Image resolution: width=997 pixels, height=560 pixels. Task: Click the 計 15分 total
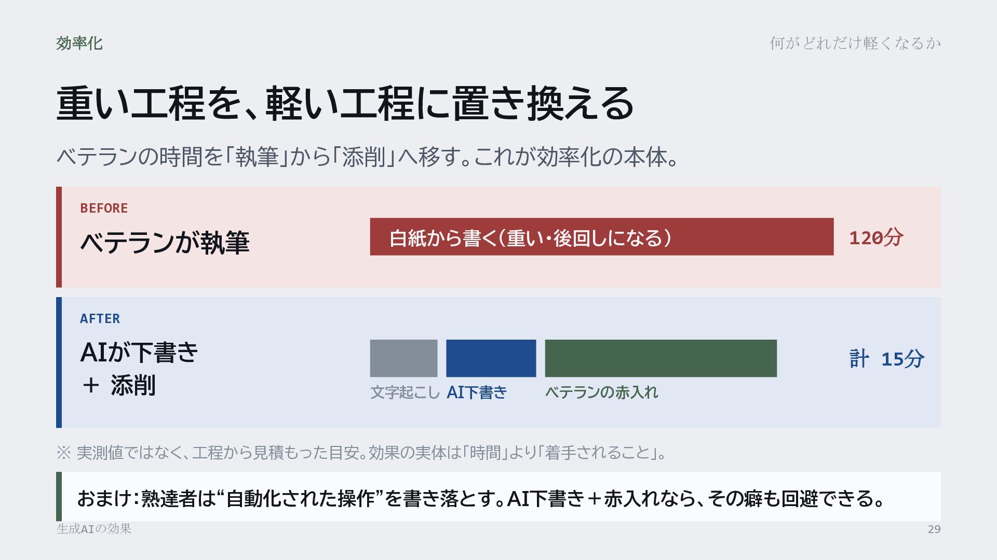tap(887, 359)
